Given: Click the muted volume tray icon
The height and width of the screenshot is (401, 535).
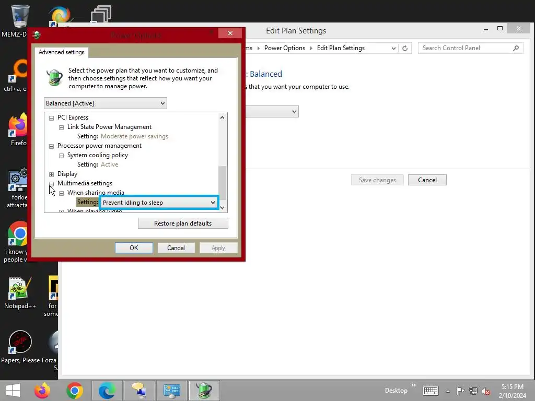Looking at the screenshot, I should 486,391.
